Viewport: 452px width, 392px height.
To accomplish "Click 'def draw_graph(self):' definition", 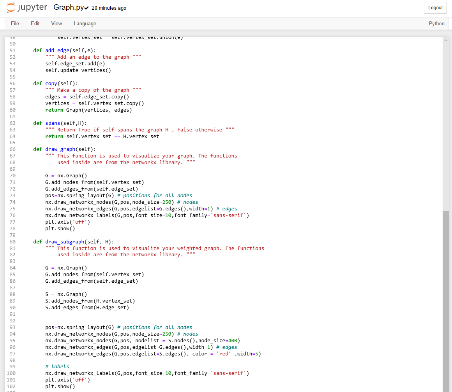I will click(65, 149).
